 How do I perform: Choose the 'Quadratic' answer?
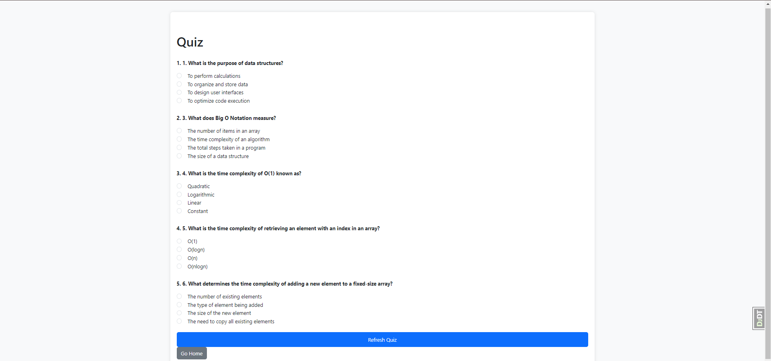click(x=179, y=186)
